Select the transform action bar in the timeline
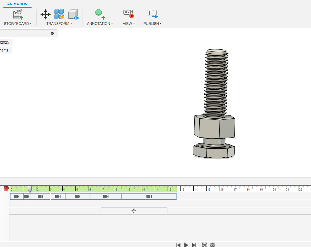The width and height of the screenshot is (311, 247). pyautogui.click(x=134, y=211)
